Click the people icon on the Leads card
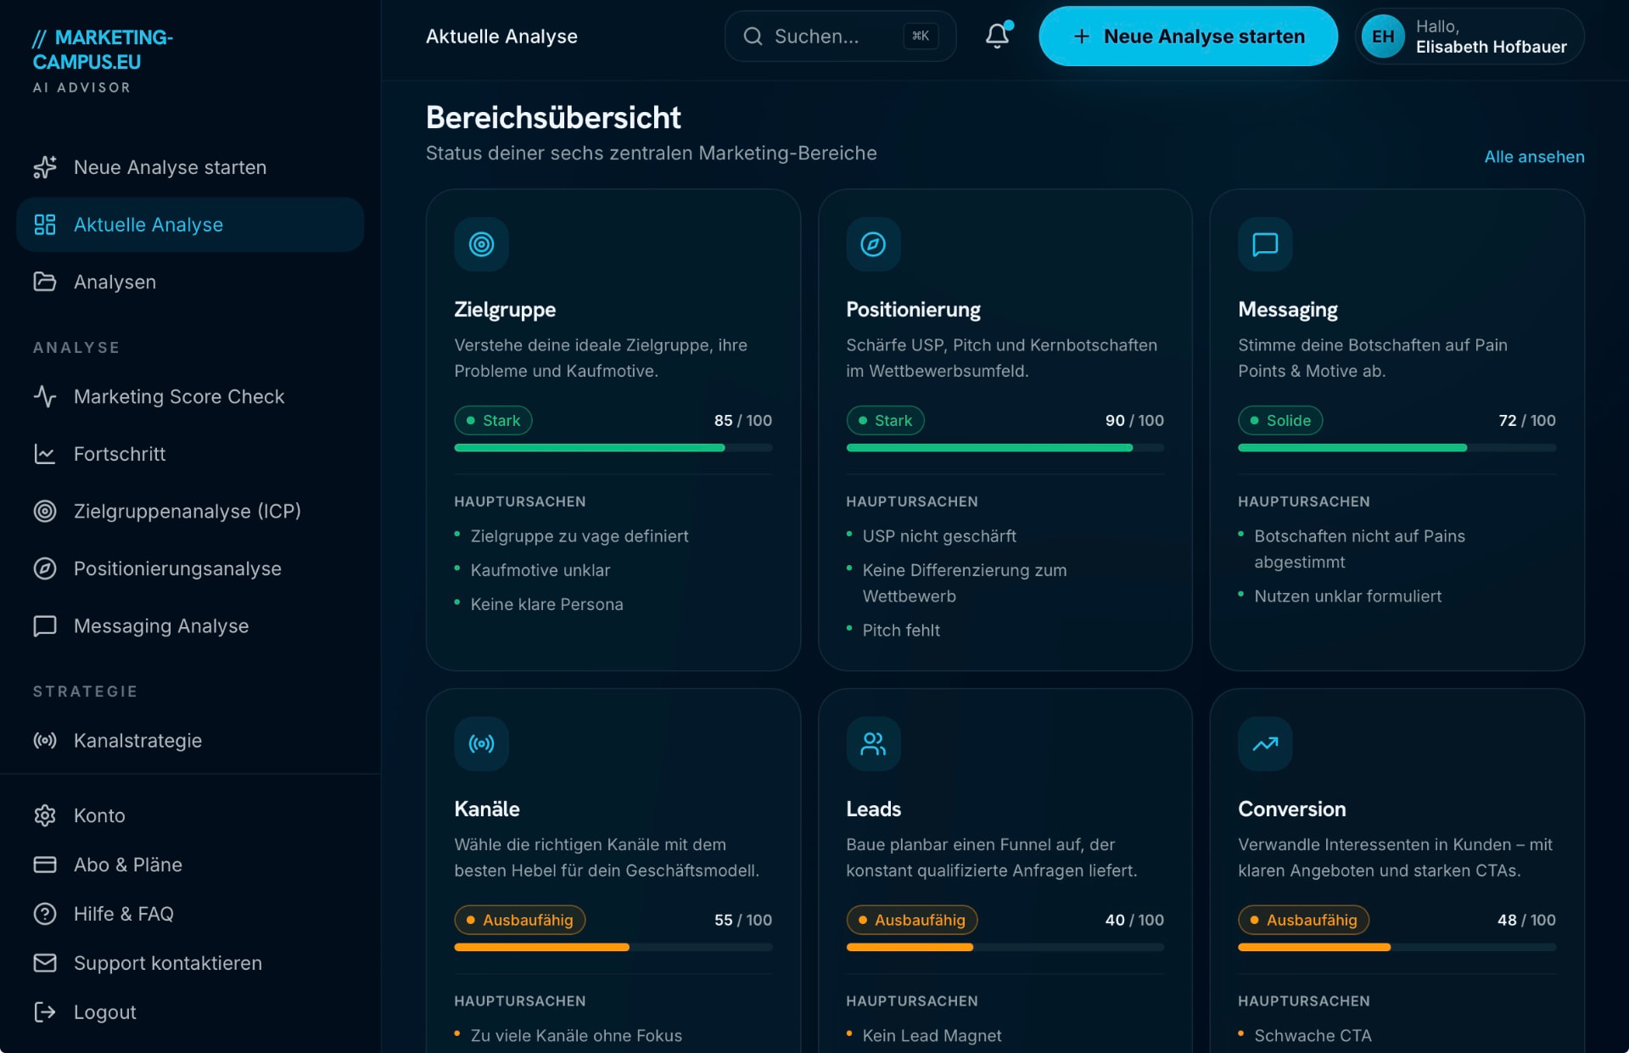 pyautogui.click(x=873, y=744)
